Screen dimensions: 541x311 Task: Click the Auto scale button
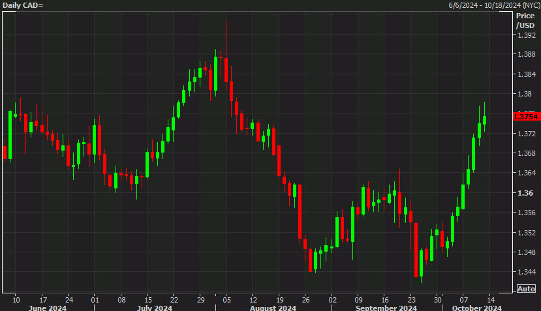(526, 289)
